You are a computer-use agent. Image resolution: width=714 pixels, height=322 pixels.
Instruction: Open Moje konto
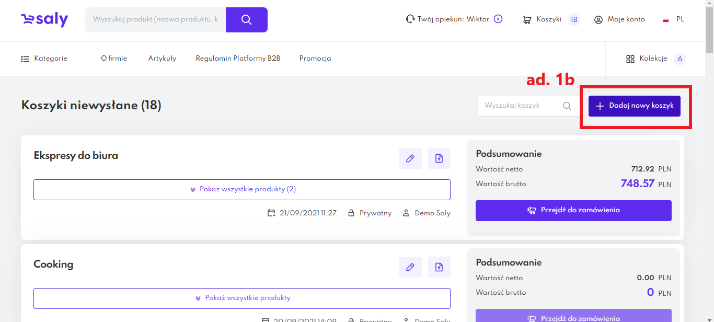(x=619, y=20)
